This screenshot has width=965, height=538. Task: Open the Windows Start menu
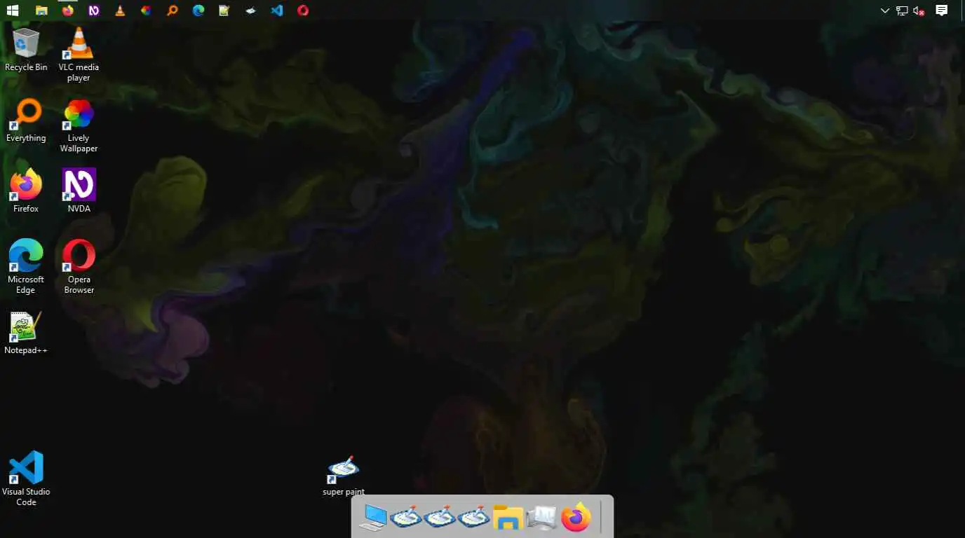point(12,11)
